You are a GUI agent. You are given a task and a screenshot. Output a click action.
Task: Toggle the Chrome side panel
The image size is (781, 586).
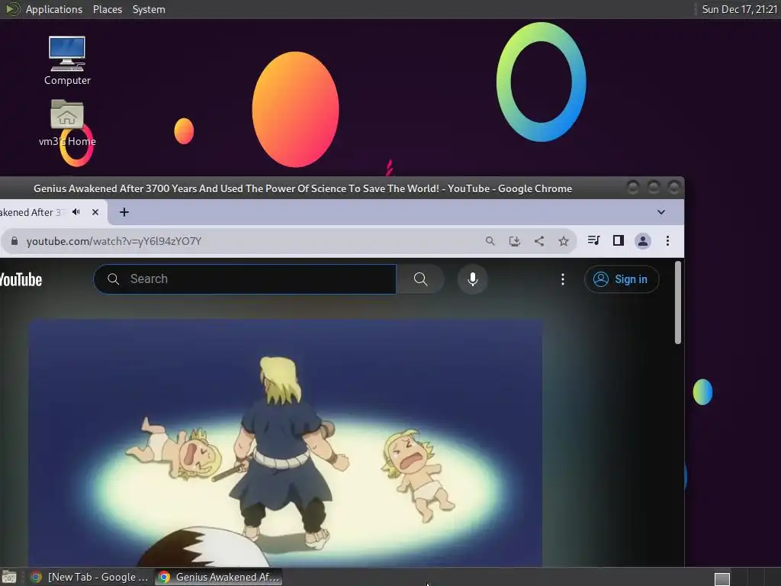(x=618, y=240)
